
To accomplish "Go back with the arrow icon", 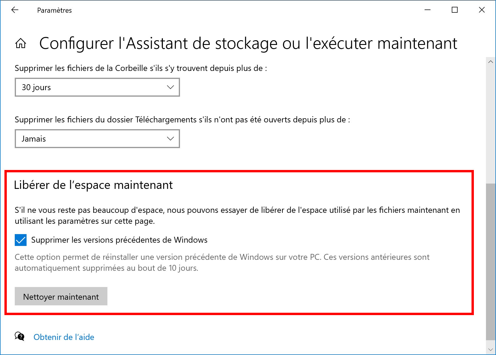I will point(15,10).
